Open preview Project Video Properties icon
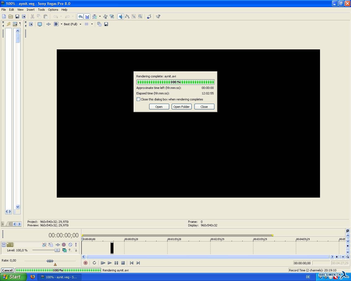Viewport: 351px width, 281px height. point(31,24)
